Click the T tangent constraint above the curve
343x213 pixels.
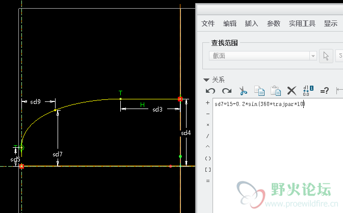coord(120,93)
